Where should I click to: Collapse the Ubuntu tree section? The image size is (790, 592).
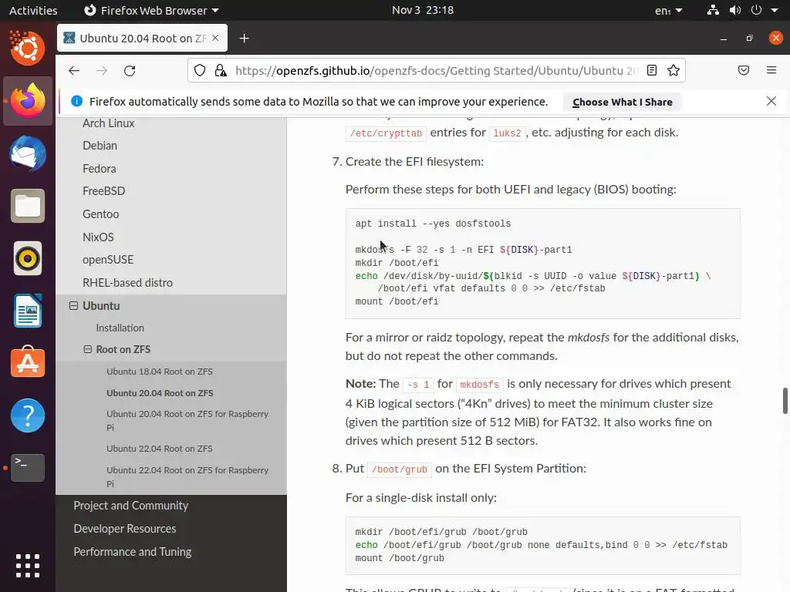[73, 305]
